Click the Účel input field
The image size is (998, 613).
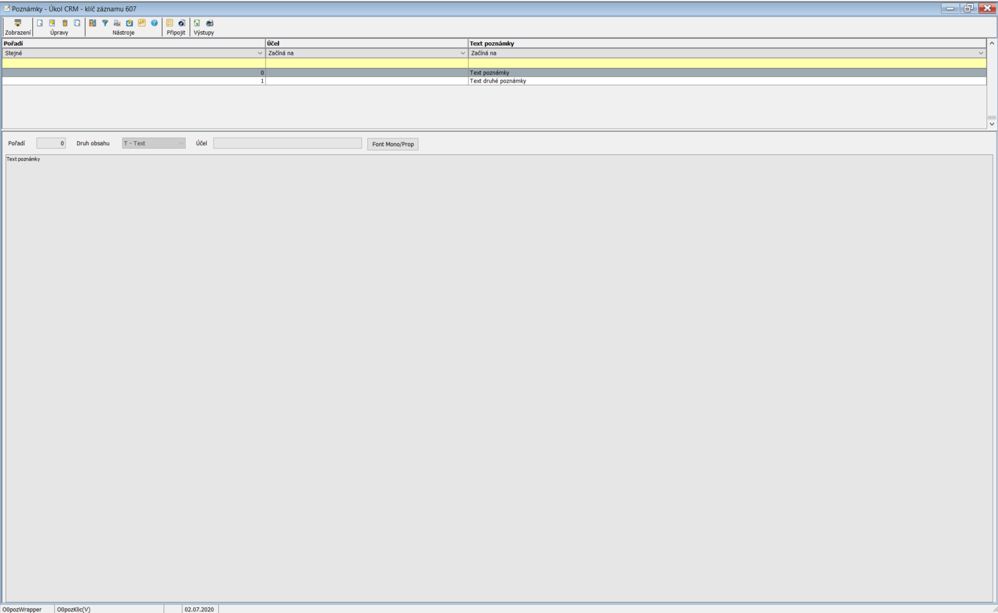click(287, 144)
